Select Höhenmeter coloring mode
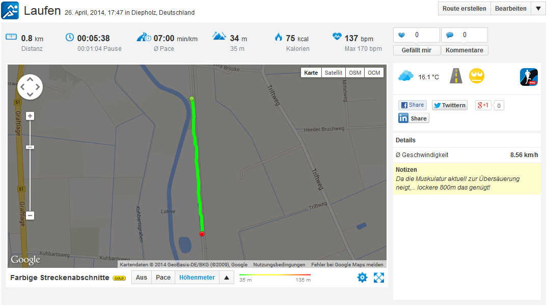547x306 pixels. coord(197,278)
